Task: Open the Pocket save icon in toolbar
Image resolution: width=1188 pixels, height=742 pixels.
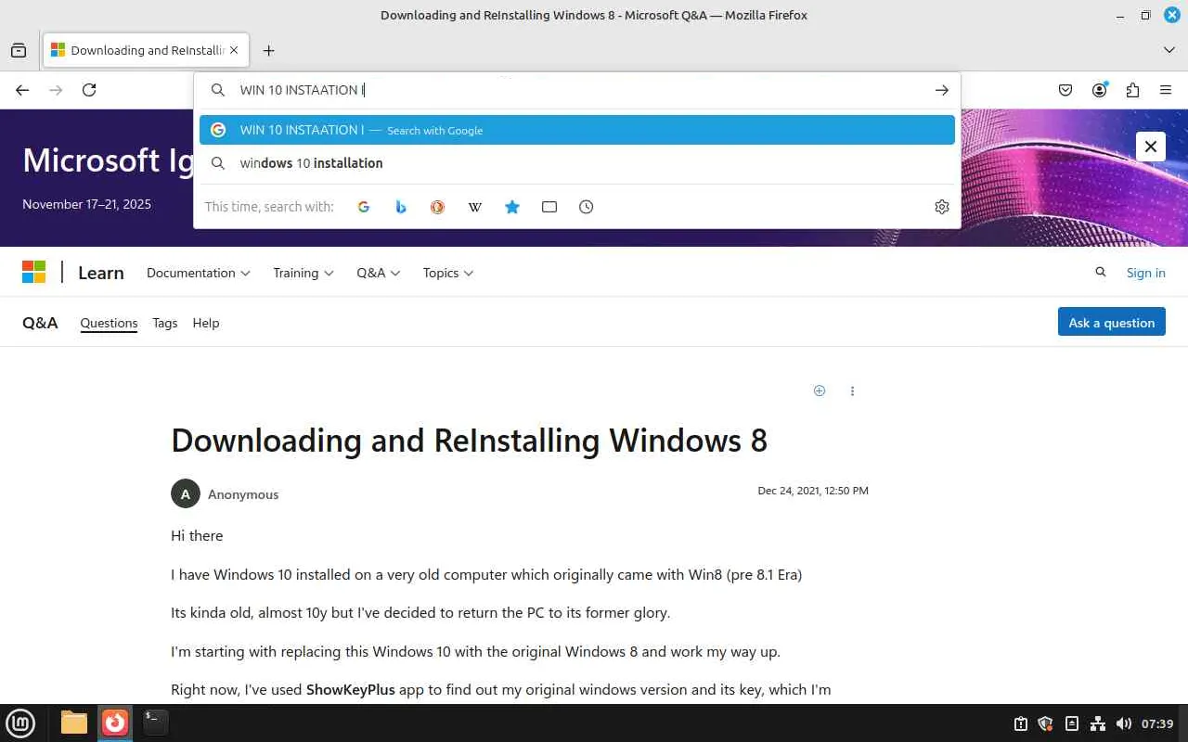Action: 1065,90
